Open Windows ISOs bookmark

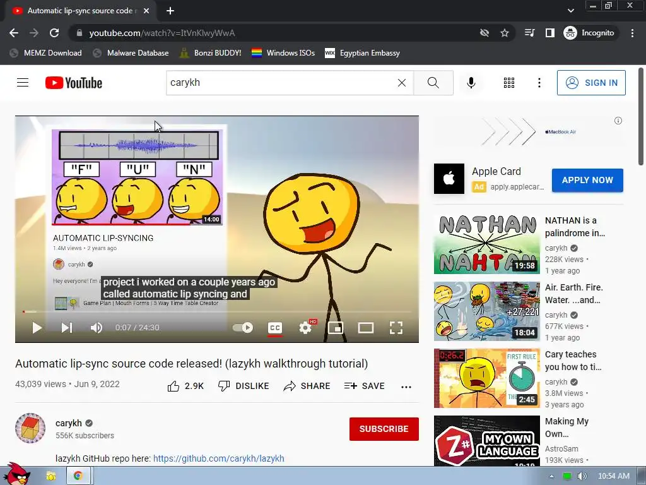pos(283,53)
